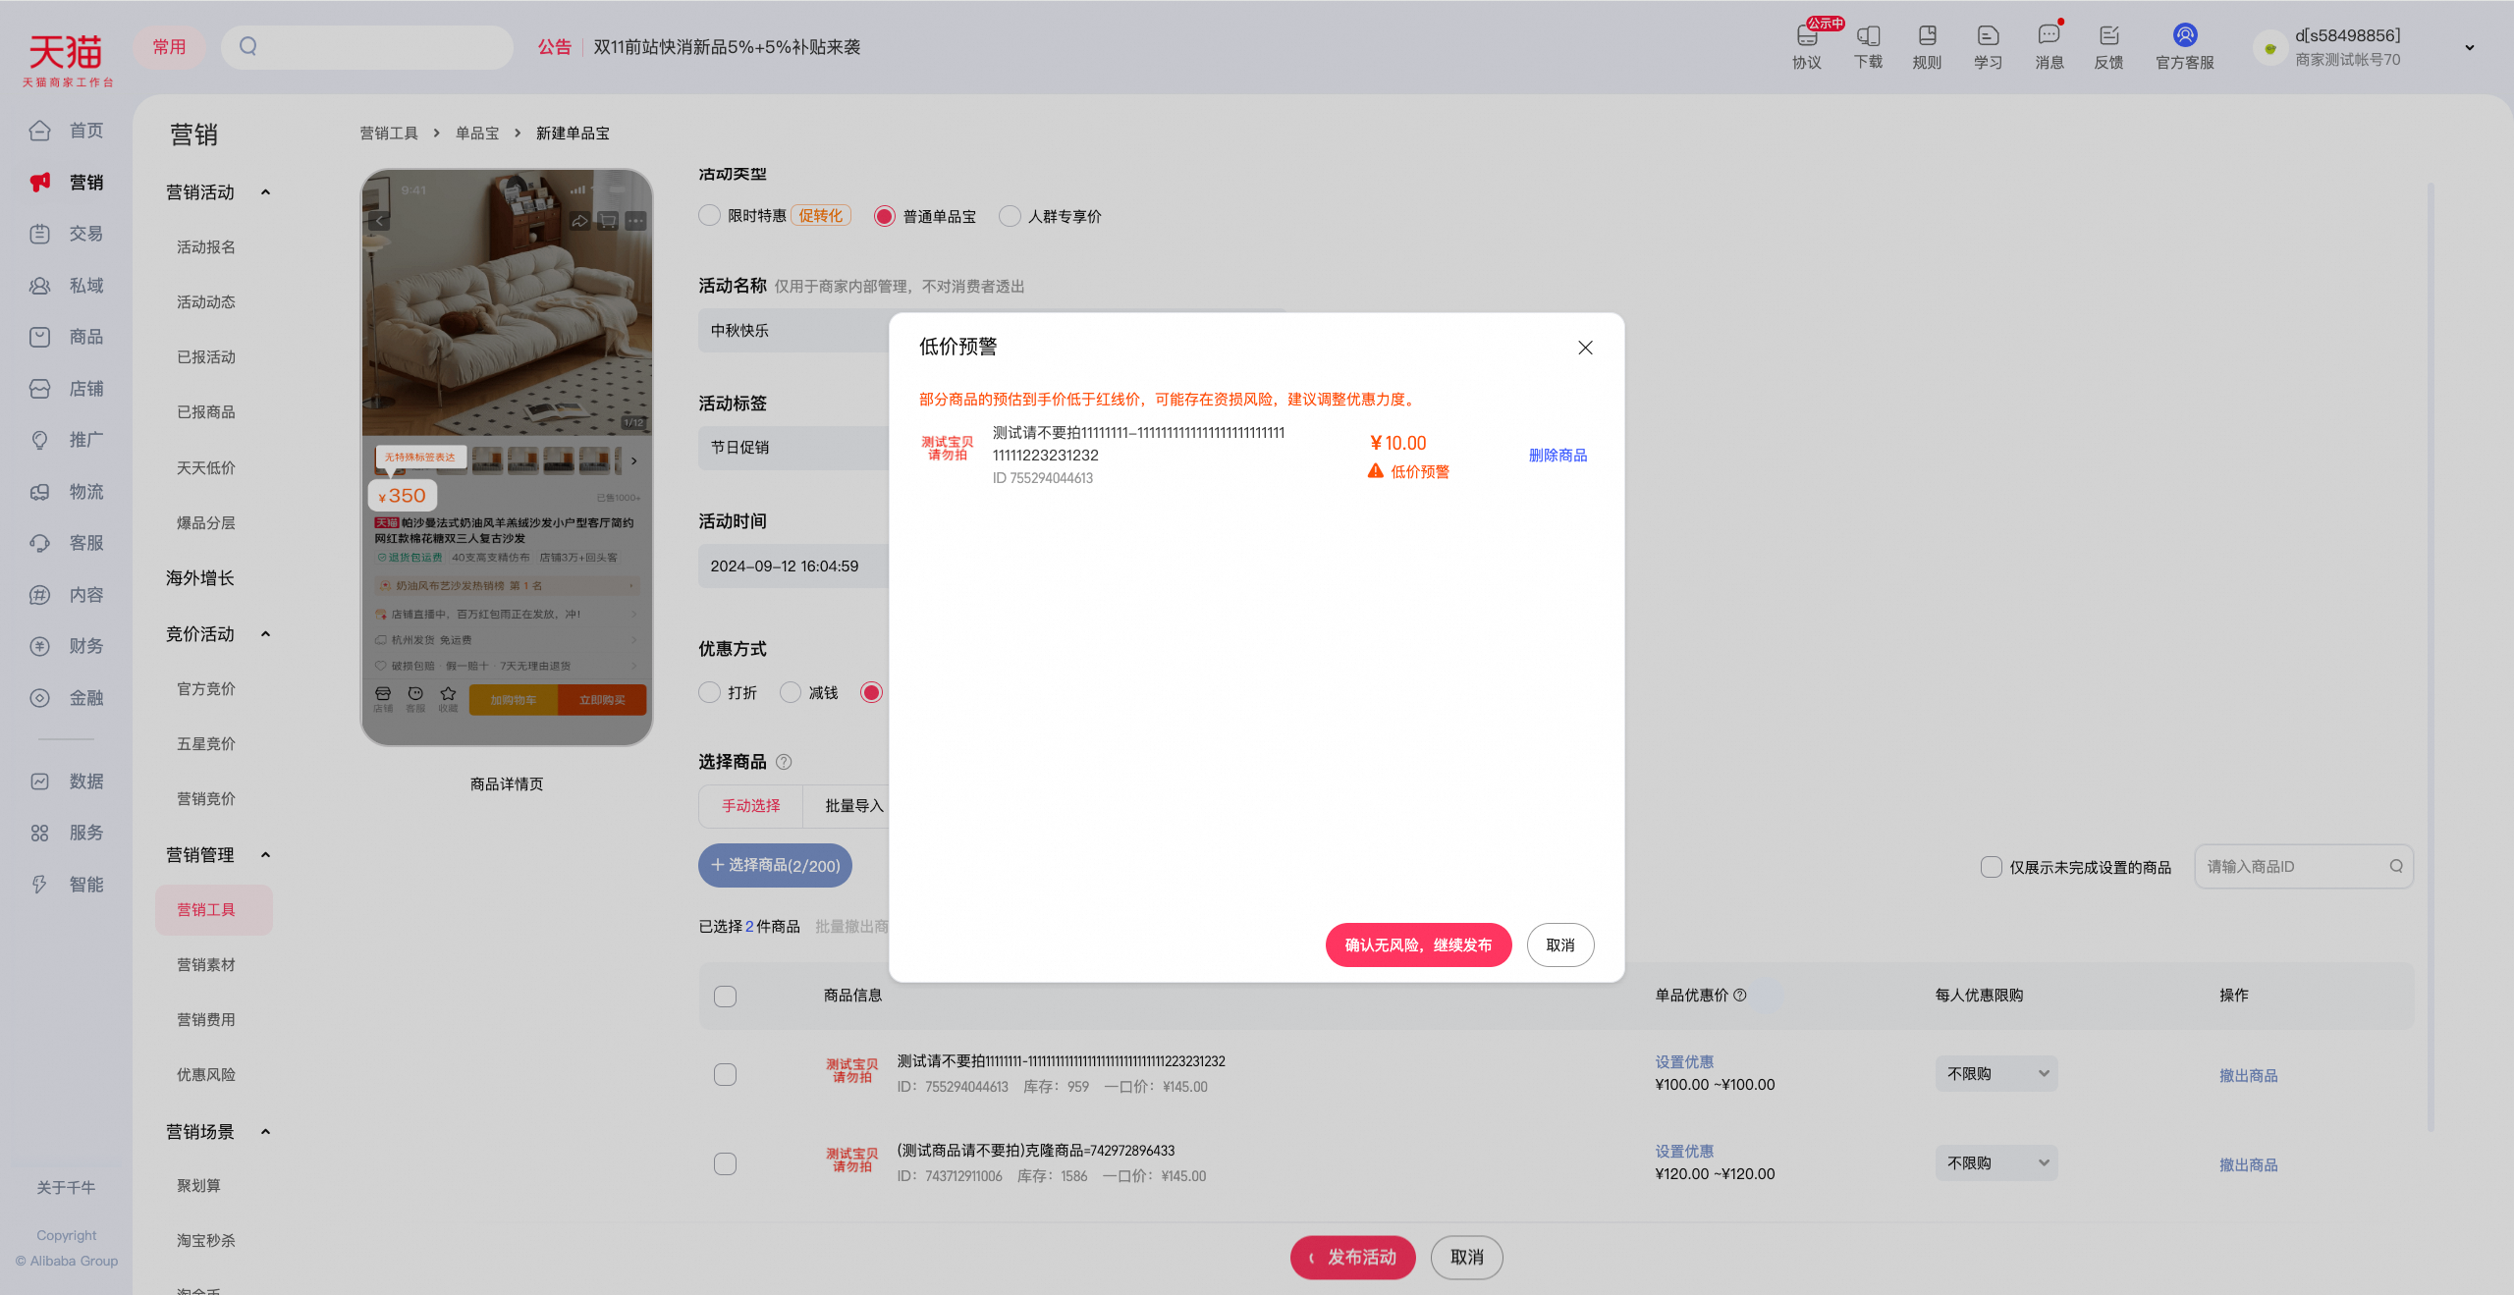Open 财务 in left sidebar
This screenshot has height=1295, width=2514.
click(67, 646)
